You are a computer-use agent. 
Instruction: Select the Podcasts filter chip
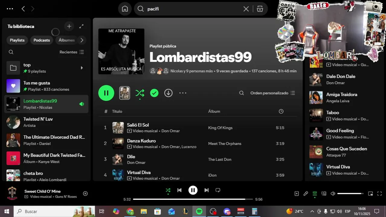click(42, 40)
